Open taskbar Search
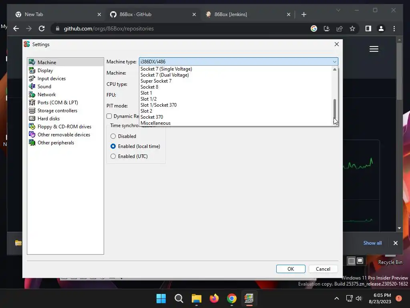The image size is (410, 308). 179,298
